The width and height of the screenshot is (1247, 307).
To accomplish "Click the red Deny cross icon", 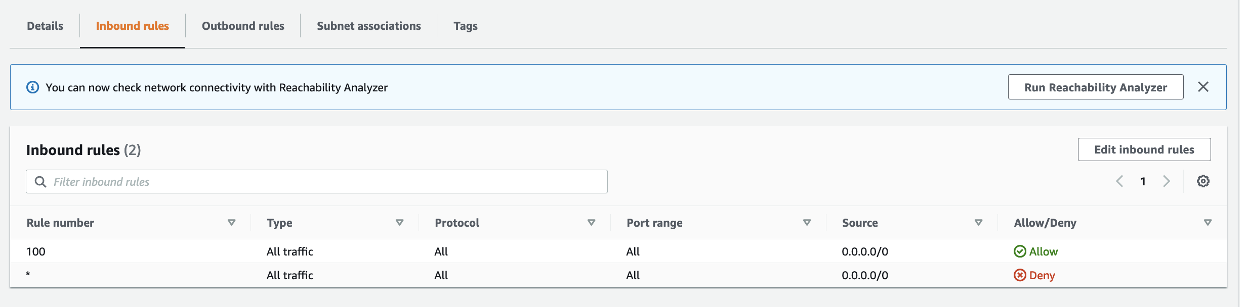I will point(1020,275).
